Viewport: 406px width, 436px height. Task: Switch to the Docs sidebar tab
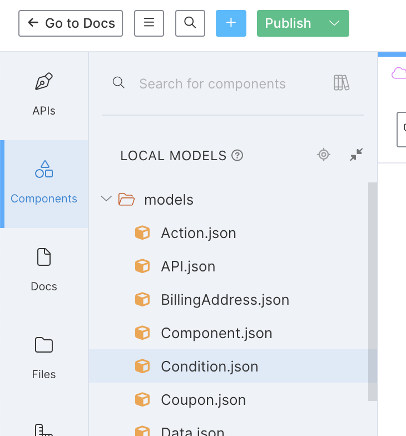tap(44, 270)
